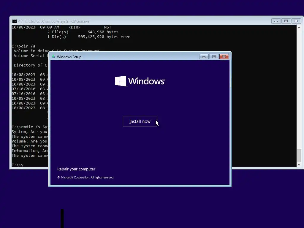Viewport: 304px width, 228px height.
Task: Minimize the Windows Setup dialog
Action: point(204,57)
